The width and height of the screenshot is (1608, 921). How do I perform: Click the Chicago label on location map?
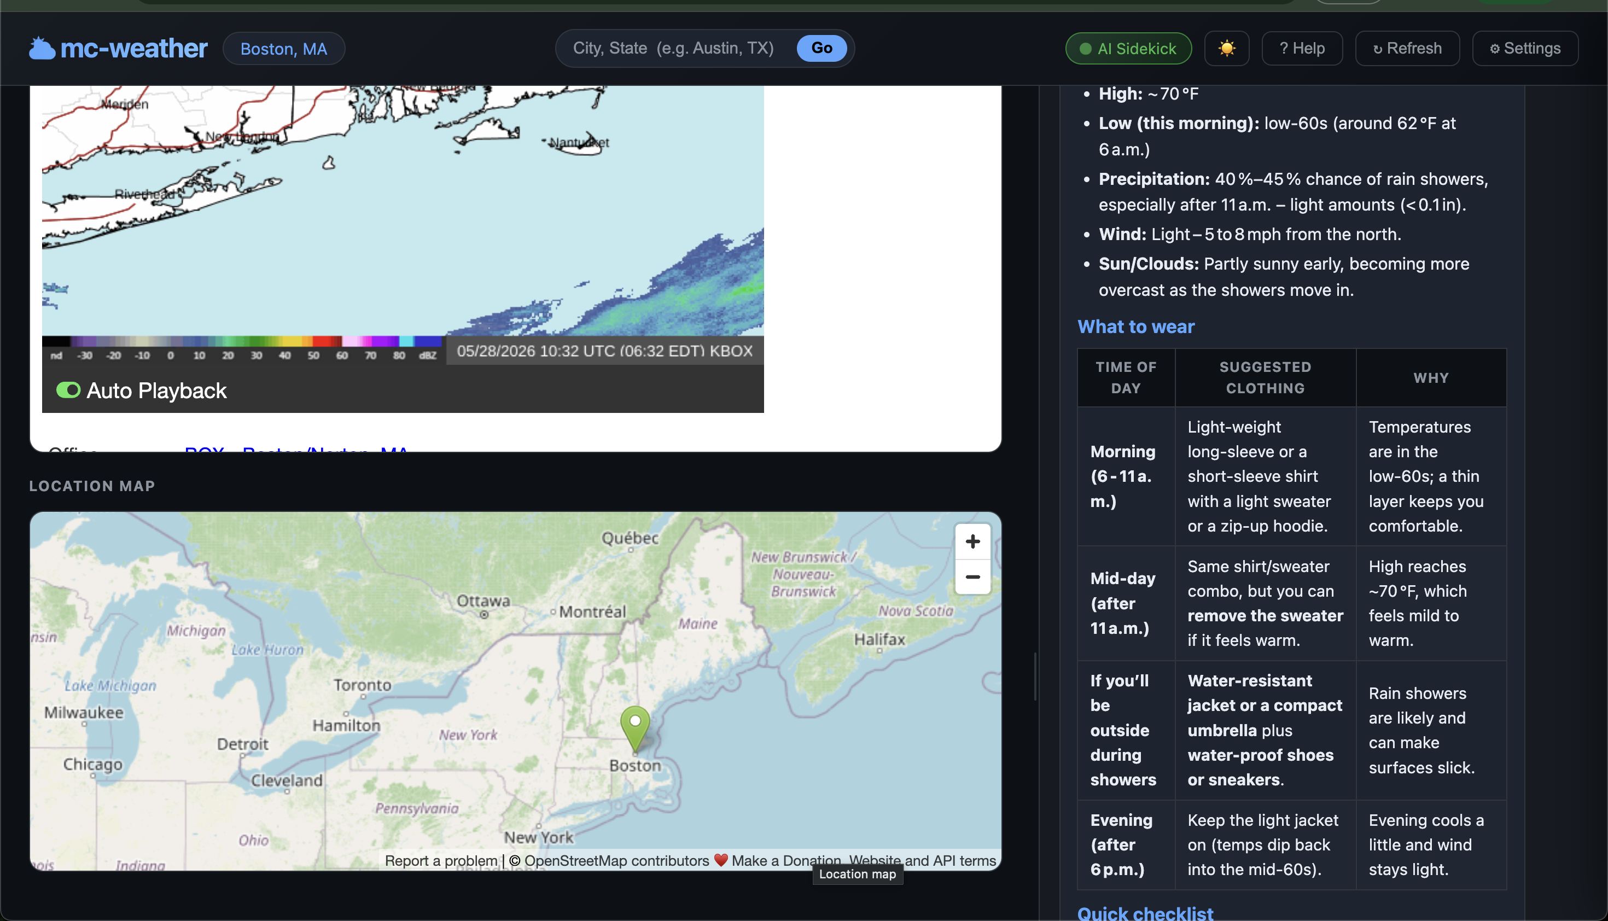(x=93, y=764)
